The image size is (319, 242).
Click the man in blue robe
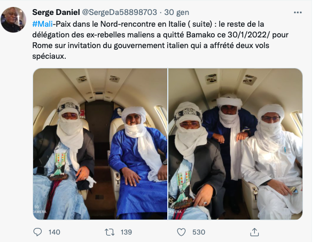click(138, 163)
